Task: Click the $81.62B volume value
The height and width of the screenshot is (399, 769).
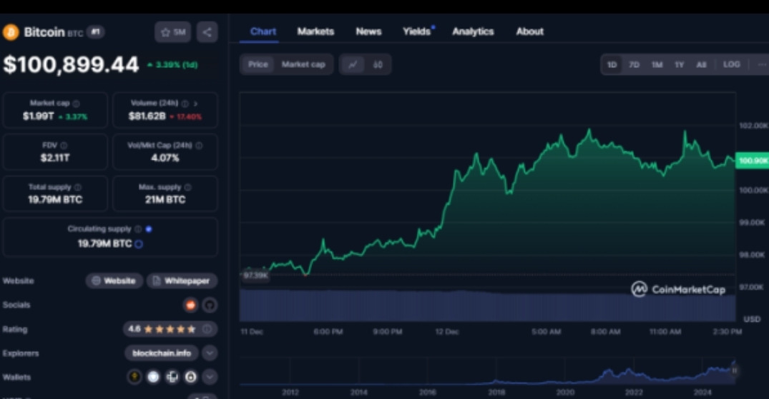Action: pos(147,116)
